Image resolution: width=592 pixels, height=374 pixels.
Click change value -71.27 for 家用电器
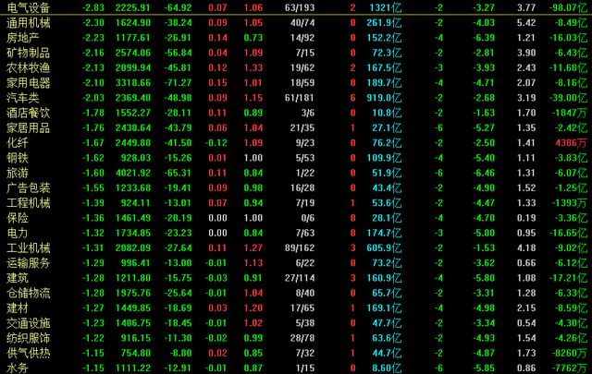tap(178, 83)
